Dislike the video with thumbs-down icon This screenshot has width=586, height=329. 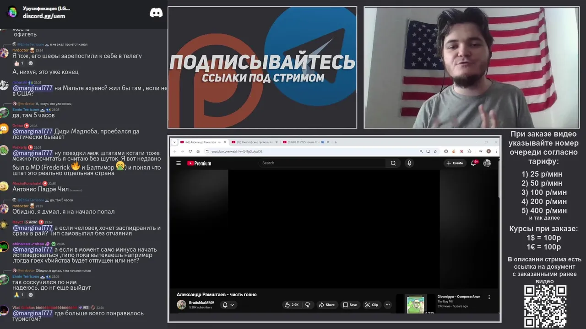308,305
